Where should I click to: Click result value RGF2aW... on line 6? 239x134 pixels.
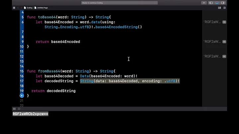click(x=212, y=22)
